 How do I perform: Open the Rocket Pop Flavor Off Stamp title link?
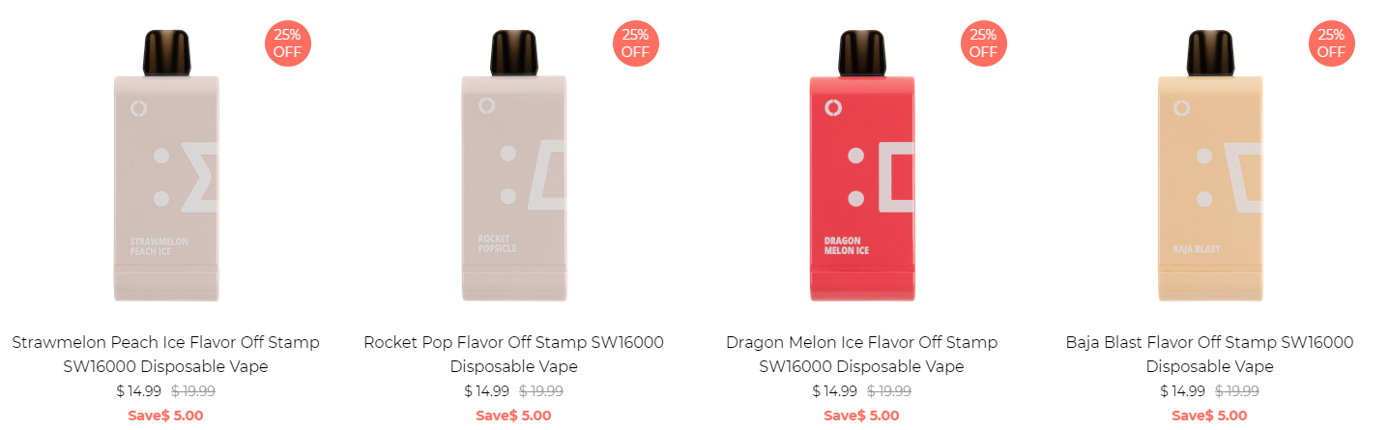pyautogui.click(x=513, y=355)
